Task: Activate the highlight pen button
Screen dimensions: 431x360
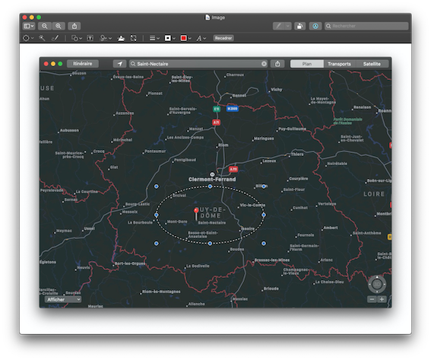Action: [279, 26]
